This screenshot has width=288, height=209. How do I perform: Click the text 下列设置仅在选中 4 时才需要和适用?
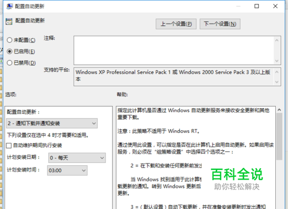48,135
